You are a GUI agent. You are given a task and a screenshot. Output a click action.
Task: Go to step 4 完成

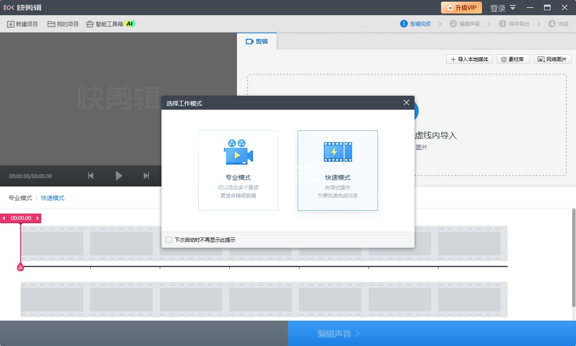pos(558,24)
